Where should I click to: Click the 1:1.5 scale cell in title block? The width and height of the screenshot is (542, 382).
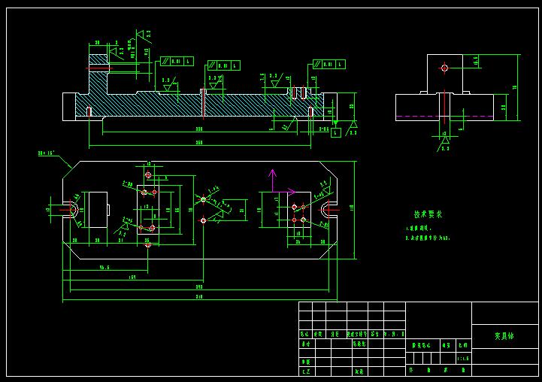point(463,359)
